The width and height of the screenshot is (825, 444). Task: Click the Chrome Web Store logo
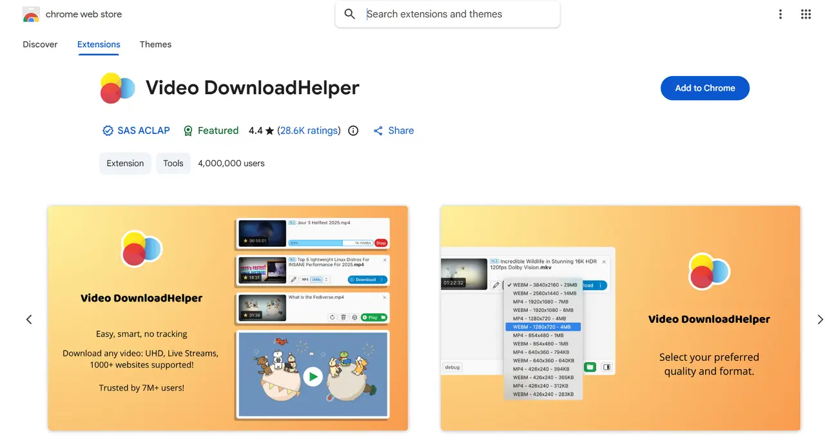[31, 14]
